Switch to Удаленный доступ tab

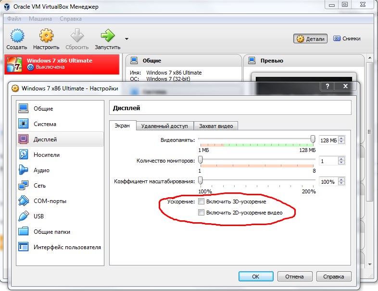(x=164, y=126)
